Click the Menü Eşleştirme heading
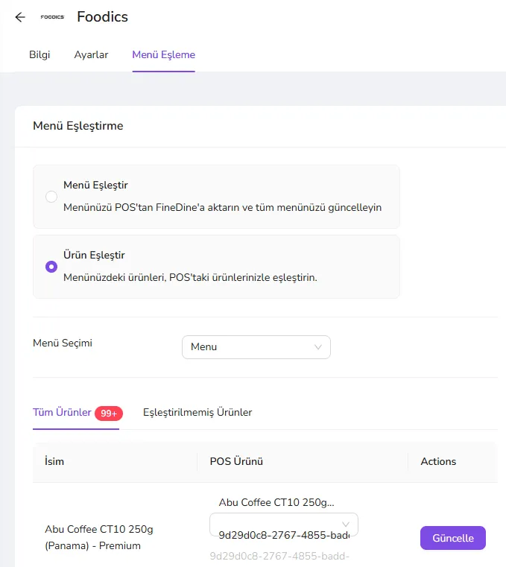 [x=78, y=126]
